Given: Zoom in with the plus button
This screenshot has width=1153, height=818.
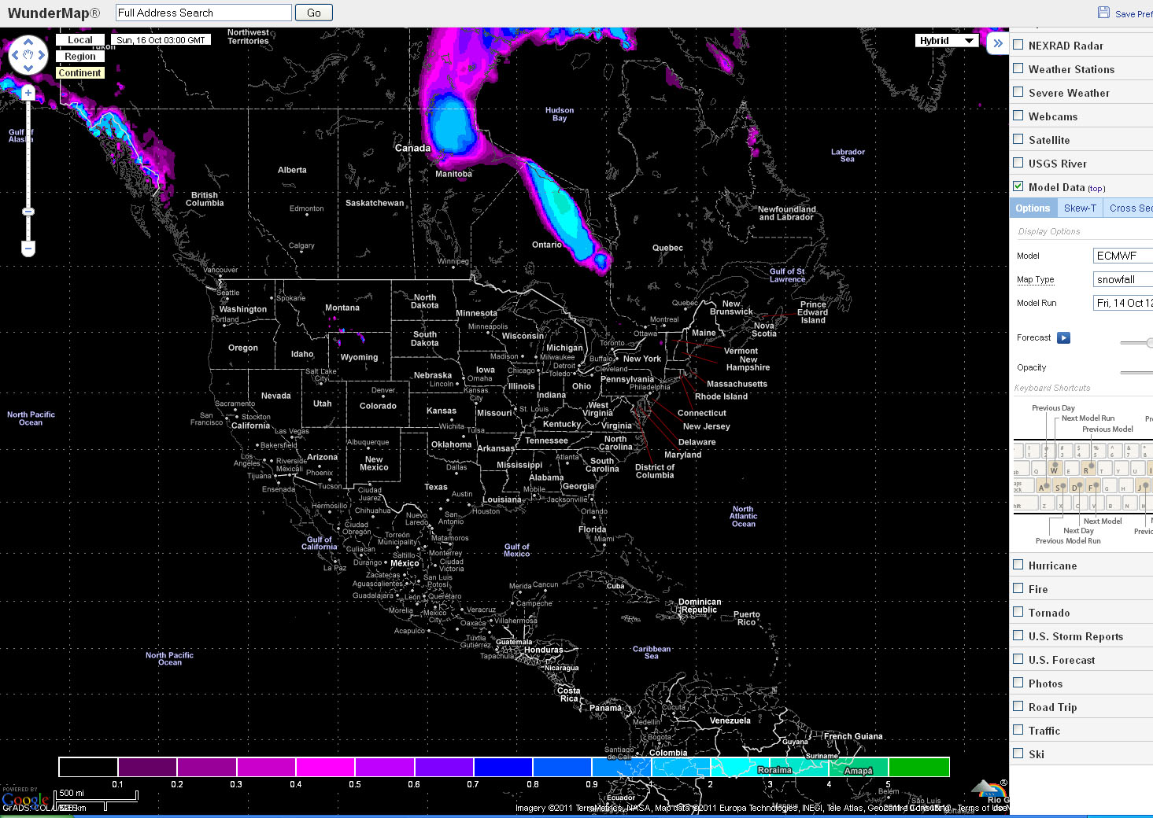Looking at the screenshot, I should [x=28, y=93].
